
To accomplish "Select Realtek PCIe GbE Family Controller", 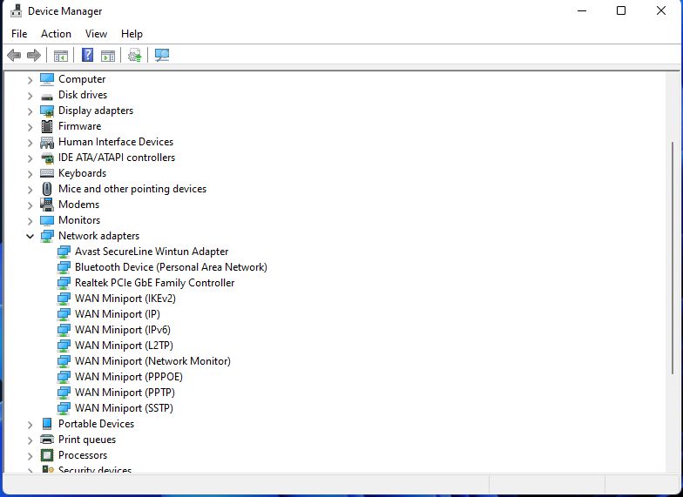I will click(154, 283).
